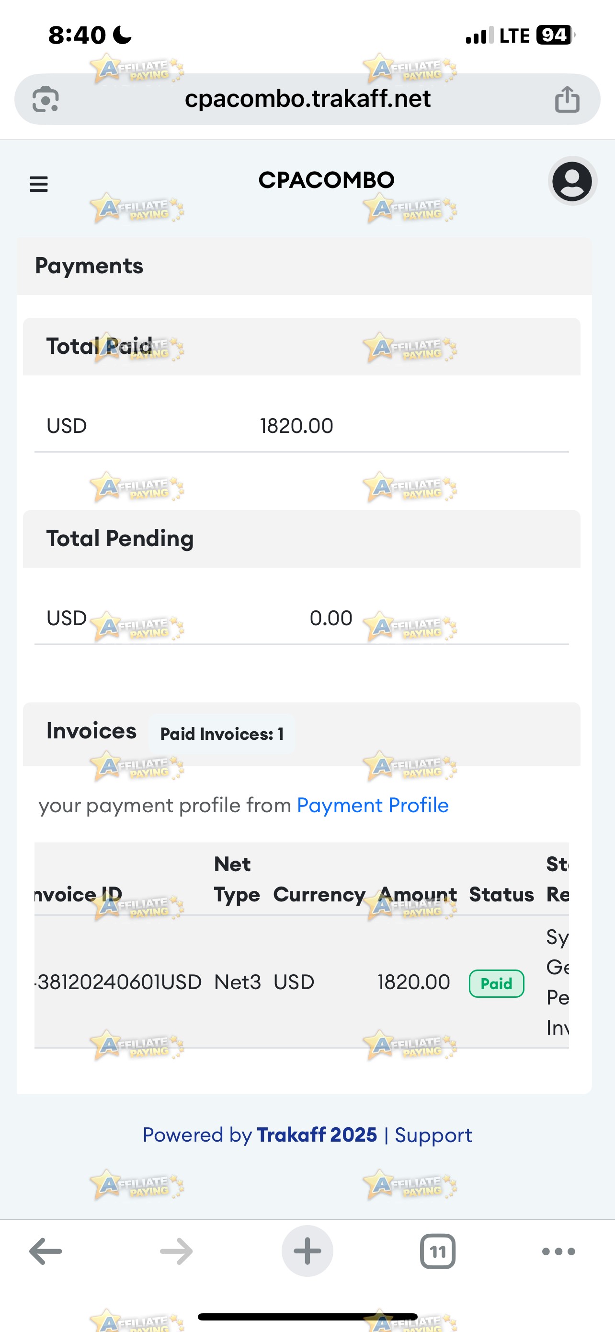Image resolution: width=615 pixels, height=1332 pixels.
Task: Open the three-dot browser menu
Action: [558, 1251]
